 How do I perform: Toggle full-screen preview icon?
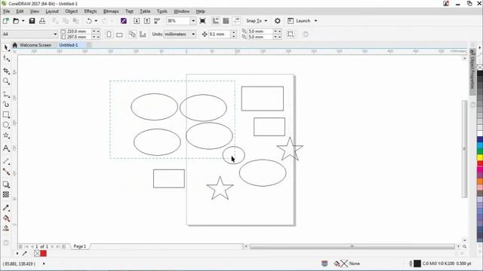pos(202,21)
